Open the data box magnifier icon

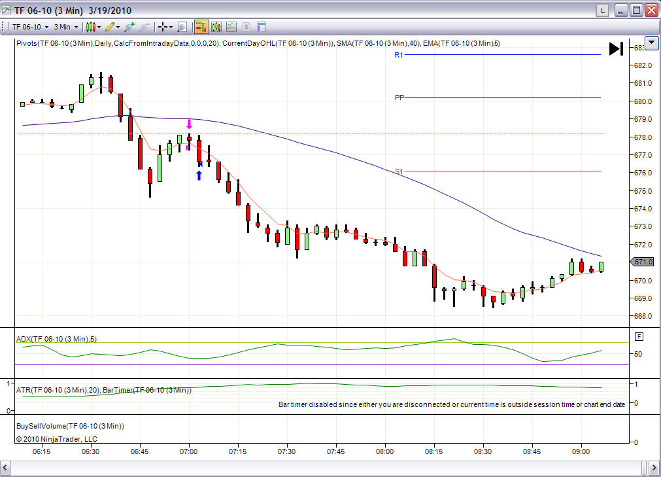(x=182, y=27)
